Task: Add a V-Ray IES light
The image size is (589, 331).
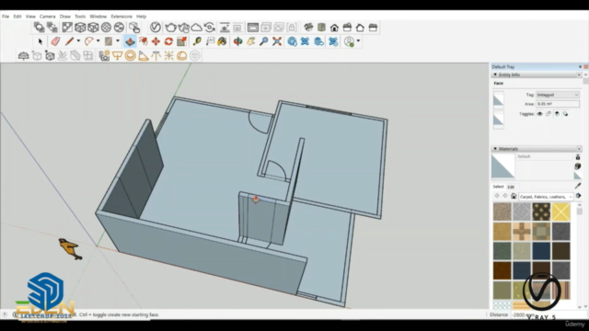Action: click(x=156, y=56)
